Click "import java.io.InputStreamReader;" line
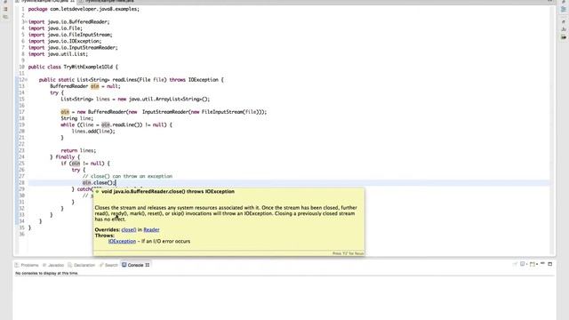The width and height of the screenshot is (569, 320). point(73,47)
